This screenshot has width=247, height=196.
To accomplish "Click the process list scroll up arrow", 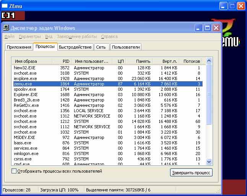I will tap(209, 61).
